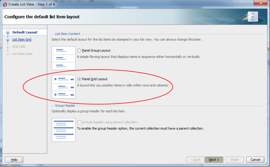This screenshot has height=167, width=270.
Task: Close the wizard with the title bar X
Action: (x=261, y=3)
